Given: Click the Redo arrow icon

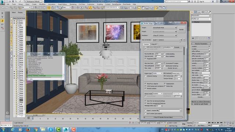Looking at the screenshot, I should [7, 8].
